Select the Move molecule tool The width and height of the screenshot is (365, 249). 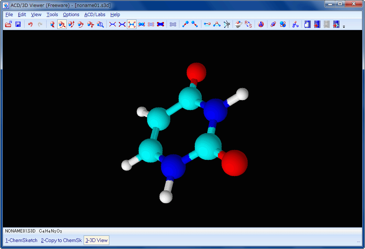pos(91,24)
